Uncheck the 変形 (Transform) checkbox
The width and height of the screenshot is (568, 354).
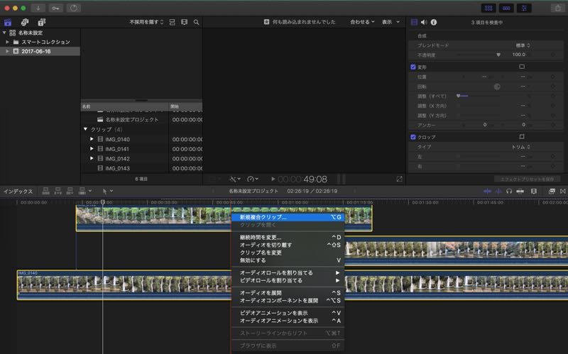[414, 66]
